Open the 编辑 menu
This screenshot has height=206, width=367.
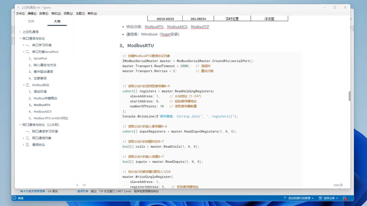point(32,13)
